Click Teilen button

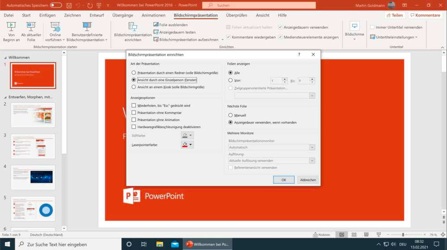[395, 15]
